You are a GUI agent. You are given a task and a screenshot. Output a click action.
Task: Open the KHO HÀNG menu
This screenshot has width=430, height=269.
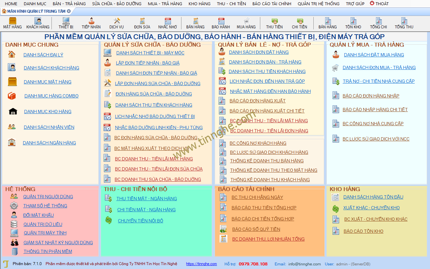199,4
